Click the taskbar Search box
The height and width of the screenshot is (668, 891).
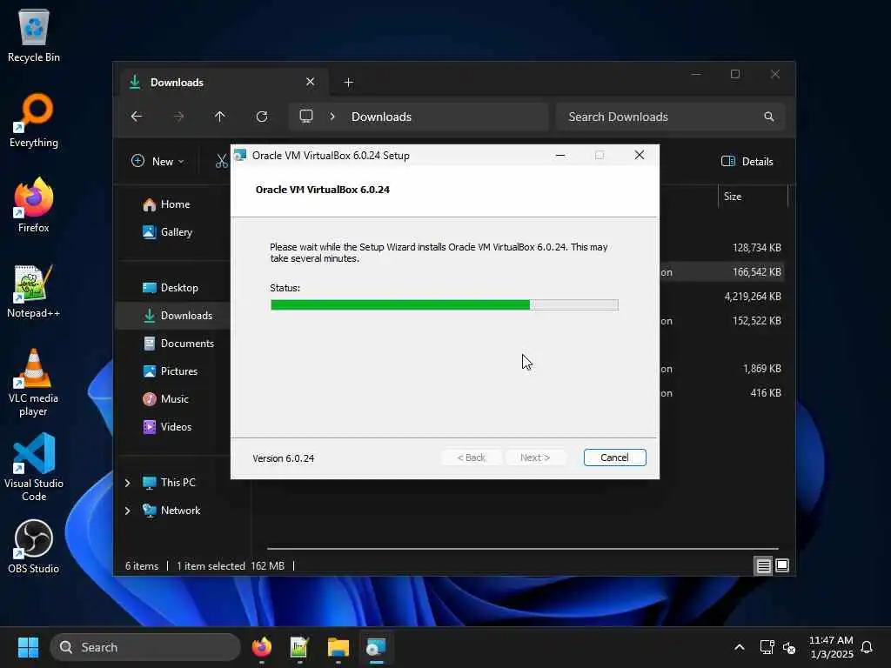click(x=145, y=647)
